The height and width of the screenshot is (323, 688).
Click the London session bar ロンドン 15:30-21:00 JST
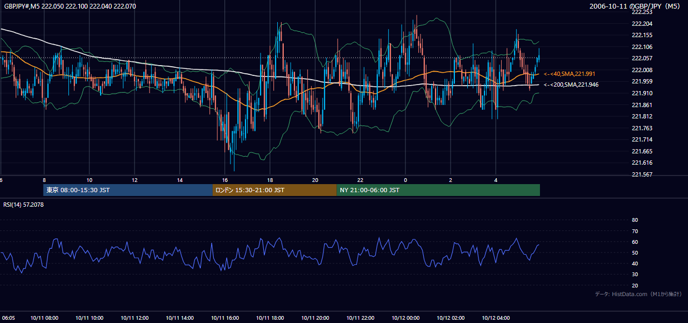(275, 190)
